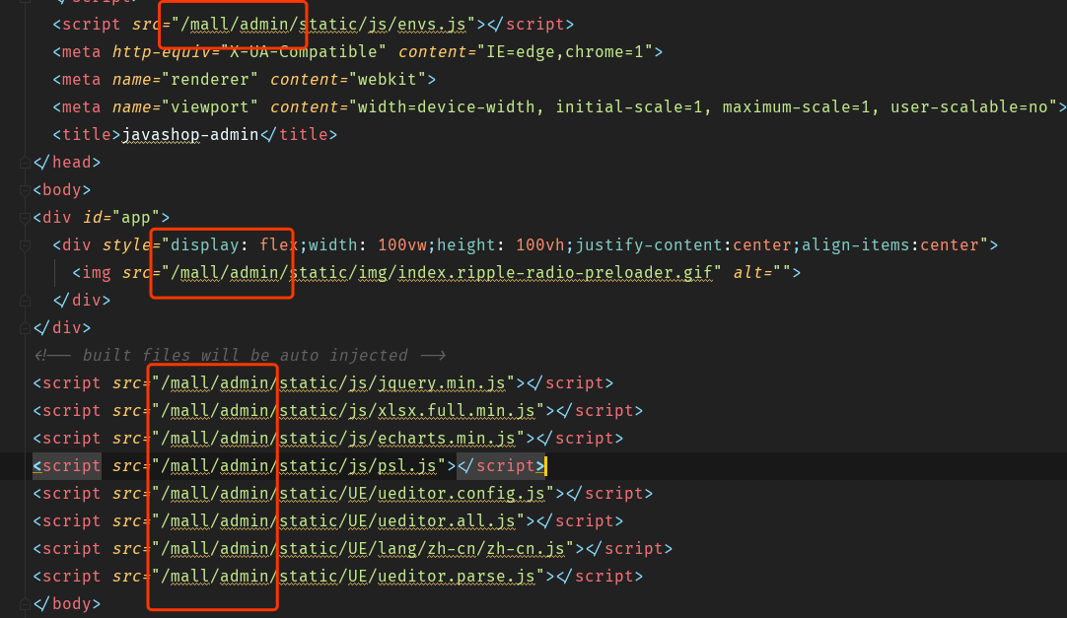Image resolution: width=1067 pixels, height=618 pixels.
Task: Click the opening <body> tag
Action: (x=62, y=189)
